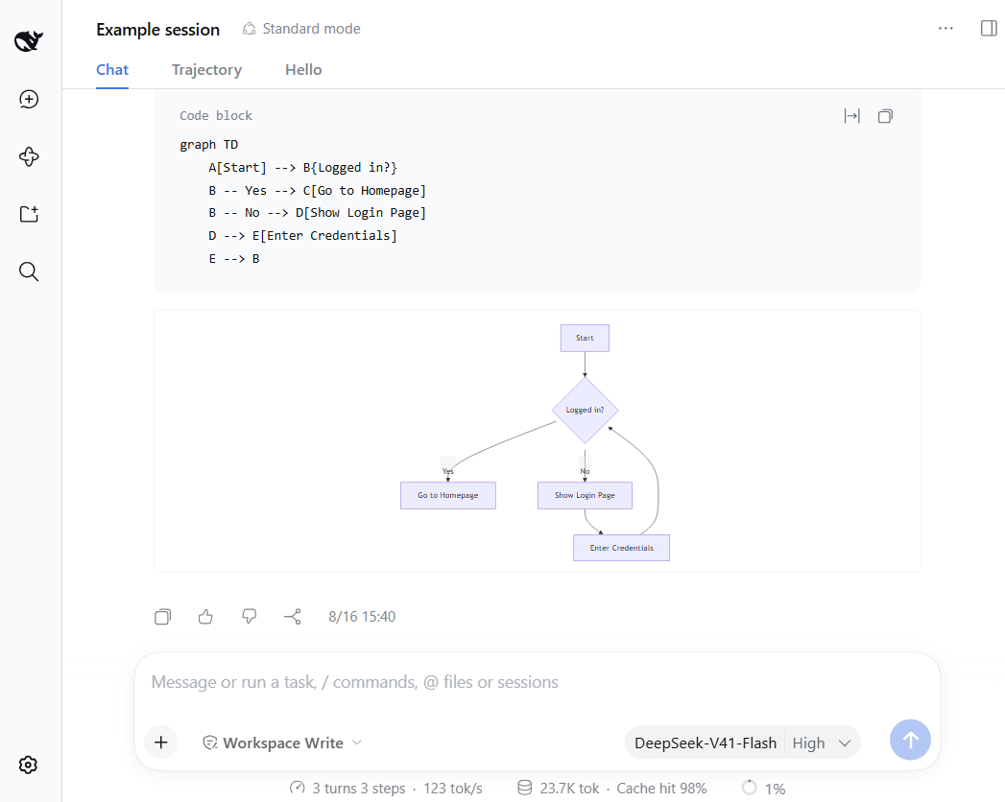Viewport: 1005px width, 802px height.
Task: Share the response message
Action: (292, 616)
